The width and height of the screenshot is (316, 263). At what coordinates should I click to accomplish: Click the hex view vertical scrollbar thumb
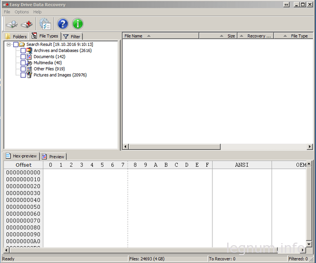tap(309, 203)
